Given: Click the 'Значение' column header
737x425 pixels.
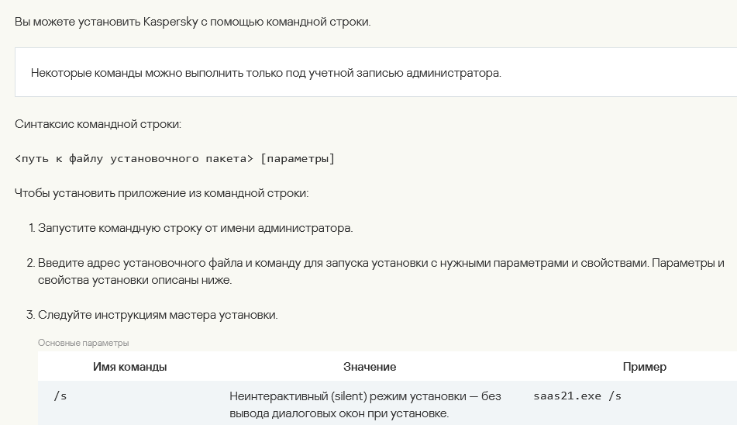Looking at the screenshot, I should click(x=370, y=367).
